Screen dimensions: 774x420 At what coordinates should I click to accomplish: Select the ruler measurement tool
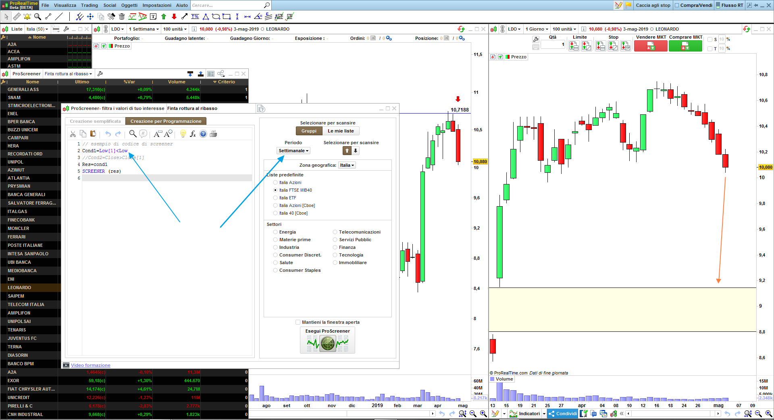(x=17, y=17)
